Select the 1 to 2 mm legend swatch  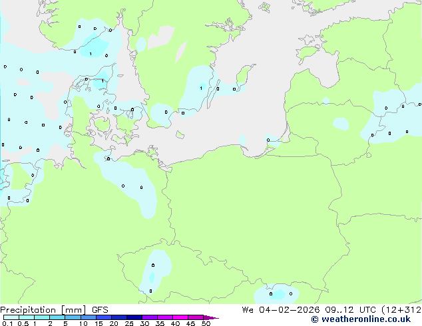[42, 317]
